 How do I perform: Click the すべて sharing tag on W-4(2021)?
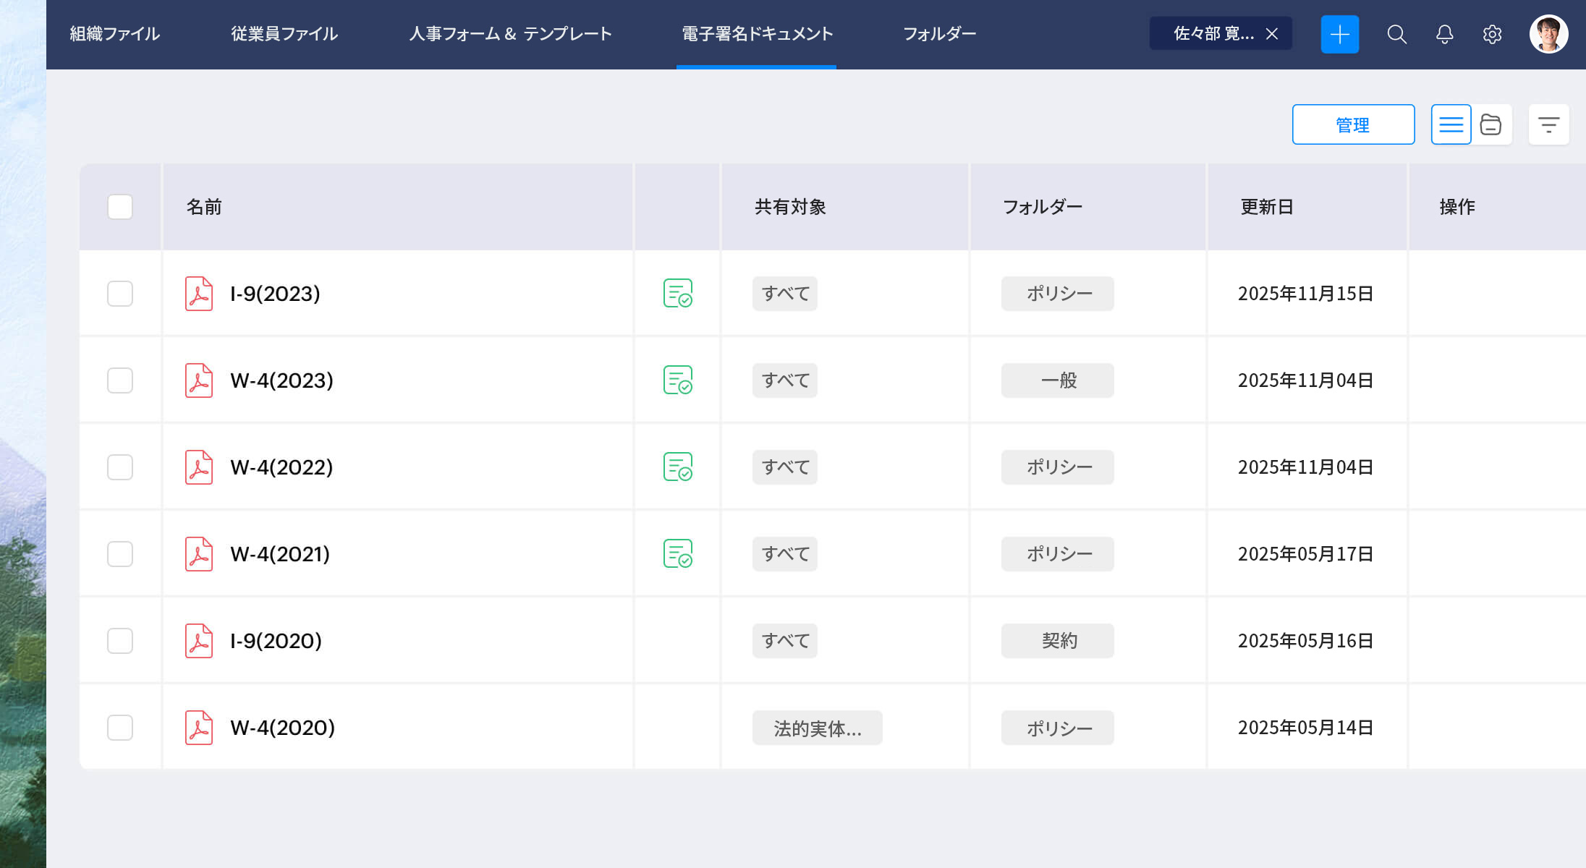784,553
